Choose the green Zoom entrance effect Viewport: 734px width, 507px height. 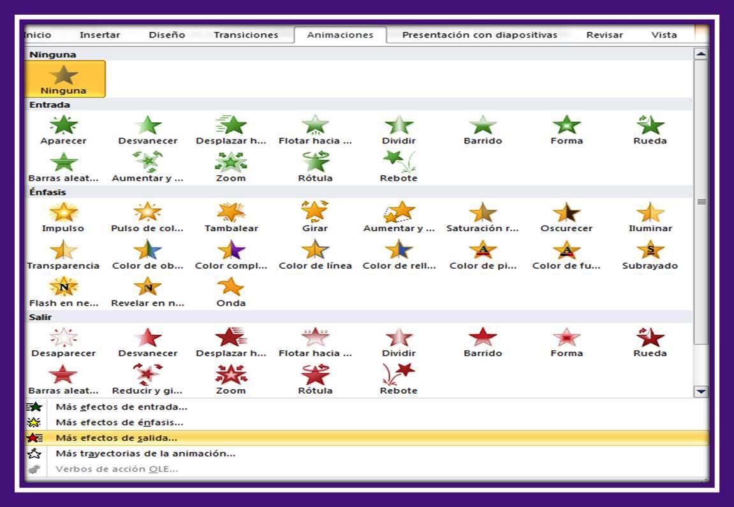coord(231,167)
